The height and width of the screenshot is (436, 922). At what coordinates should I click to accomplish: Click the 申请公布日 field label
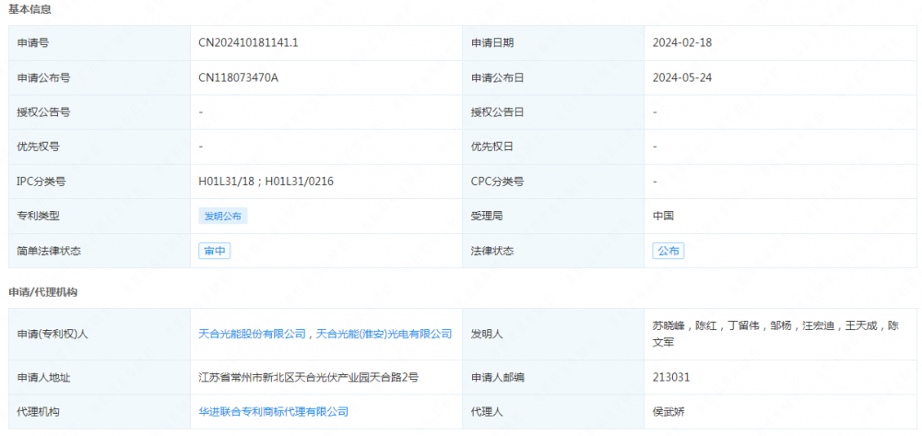498,77
